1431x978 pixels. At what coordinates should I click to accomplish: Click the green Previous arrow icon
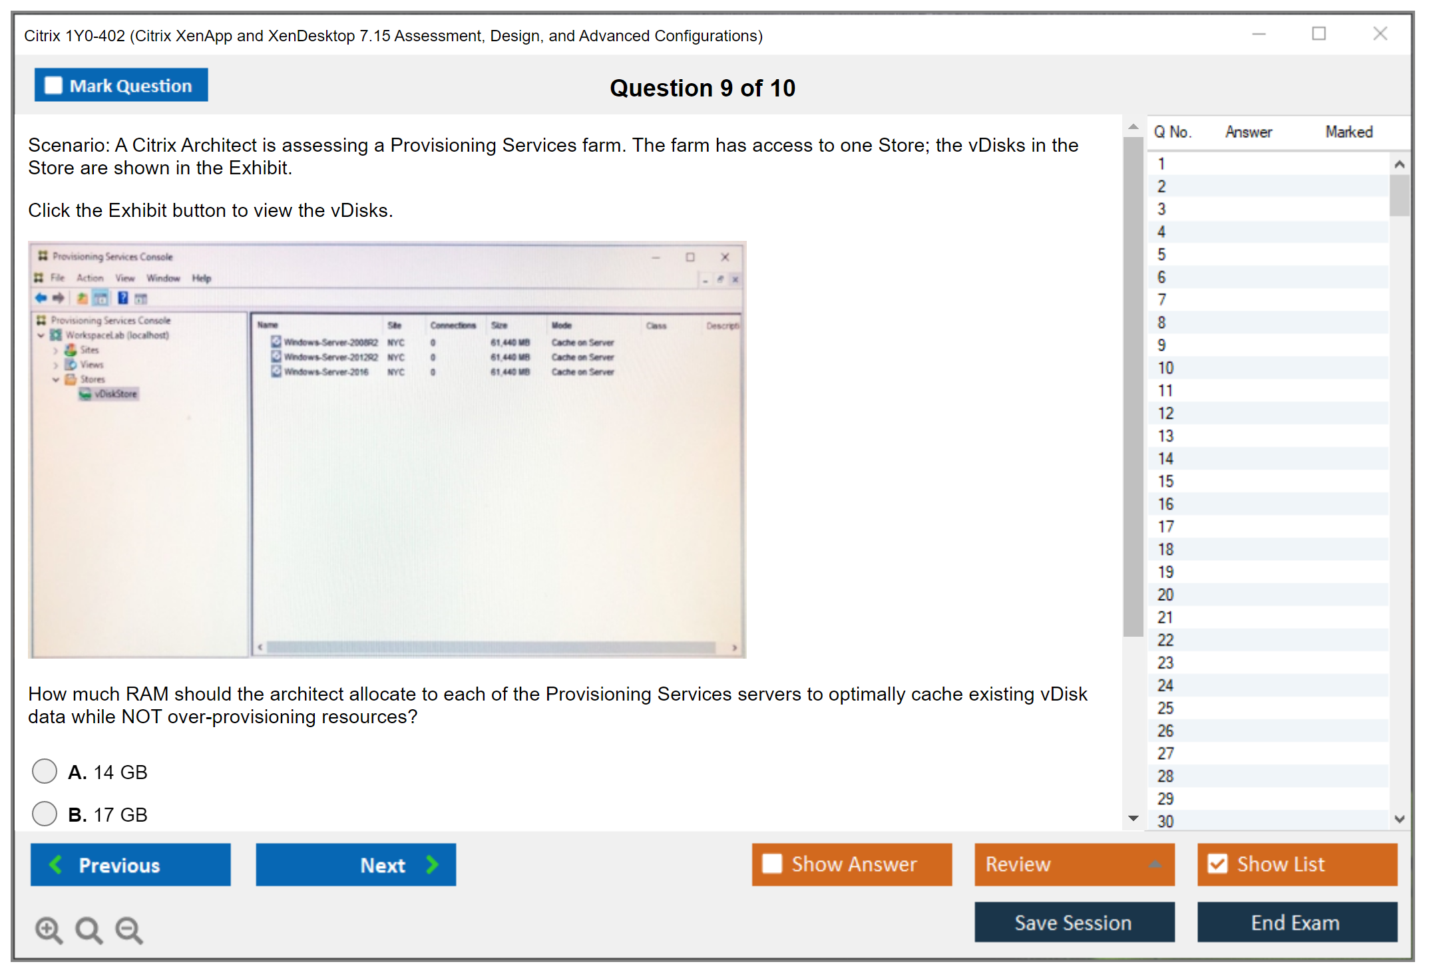click(56, 864)
